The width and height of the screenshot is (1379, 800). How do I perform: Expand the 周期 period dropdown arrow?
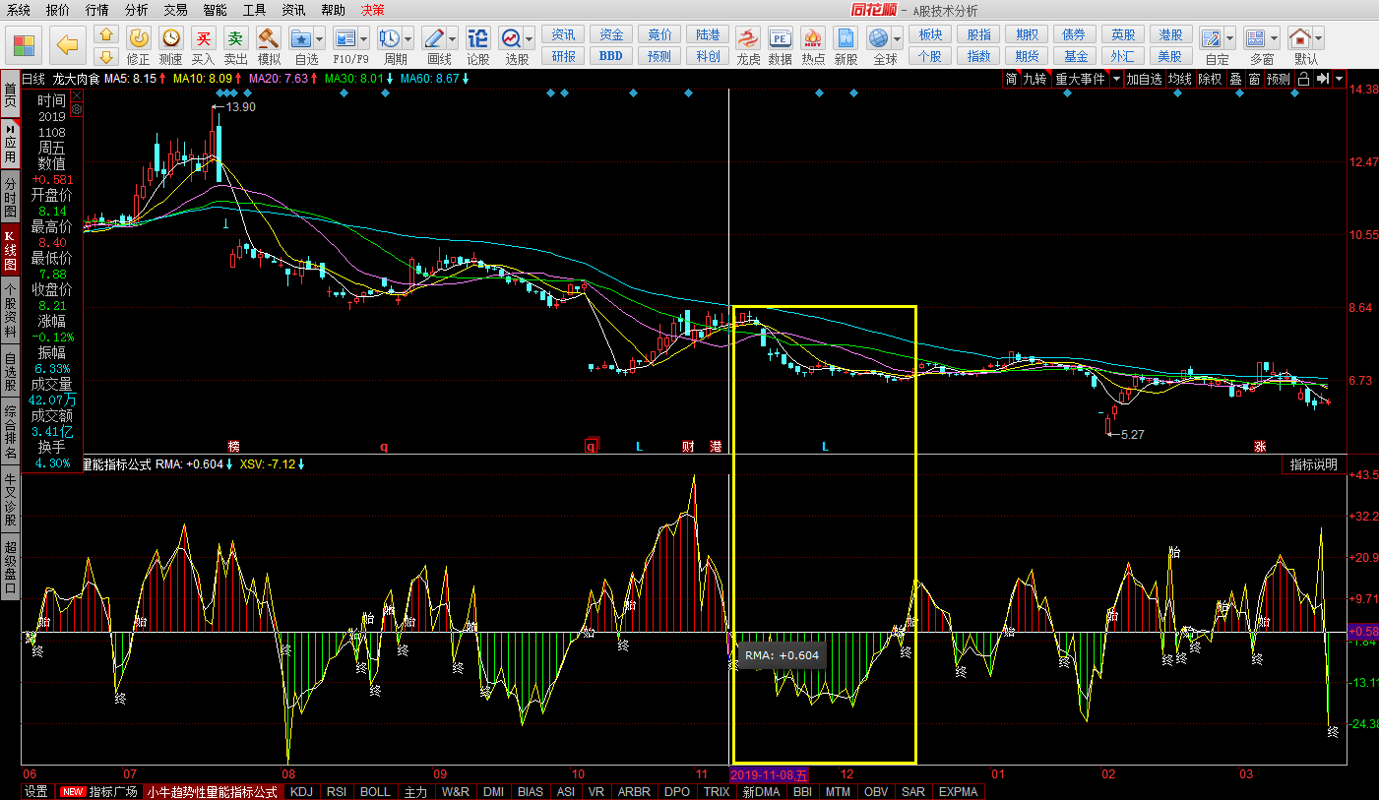click(x=408, y=38)
